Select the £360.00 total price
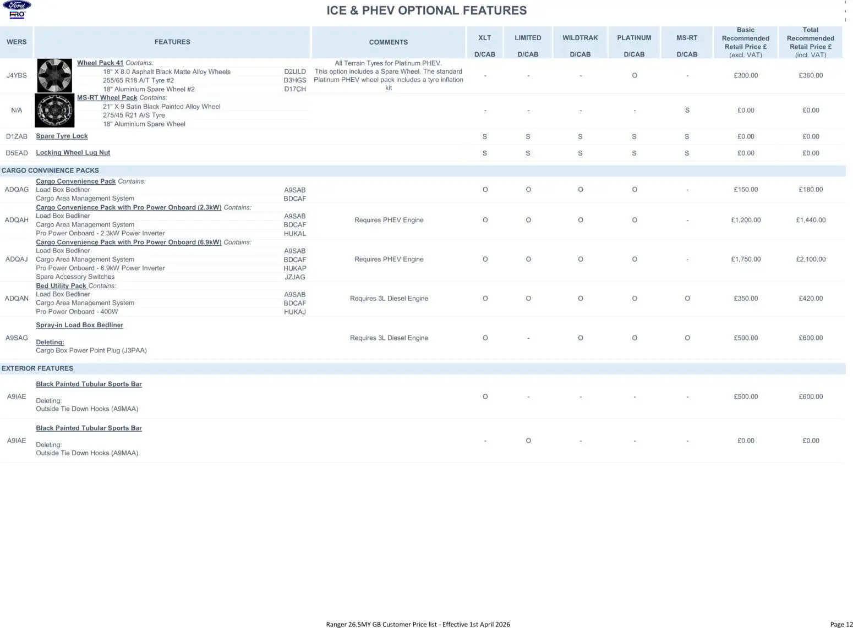The height and width of the screenshot is (628, 853). [811, 75]
